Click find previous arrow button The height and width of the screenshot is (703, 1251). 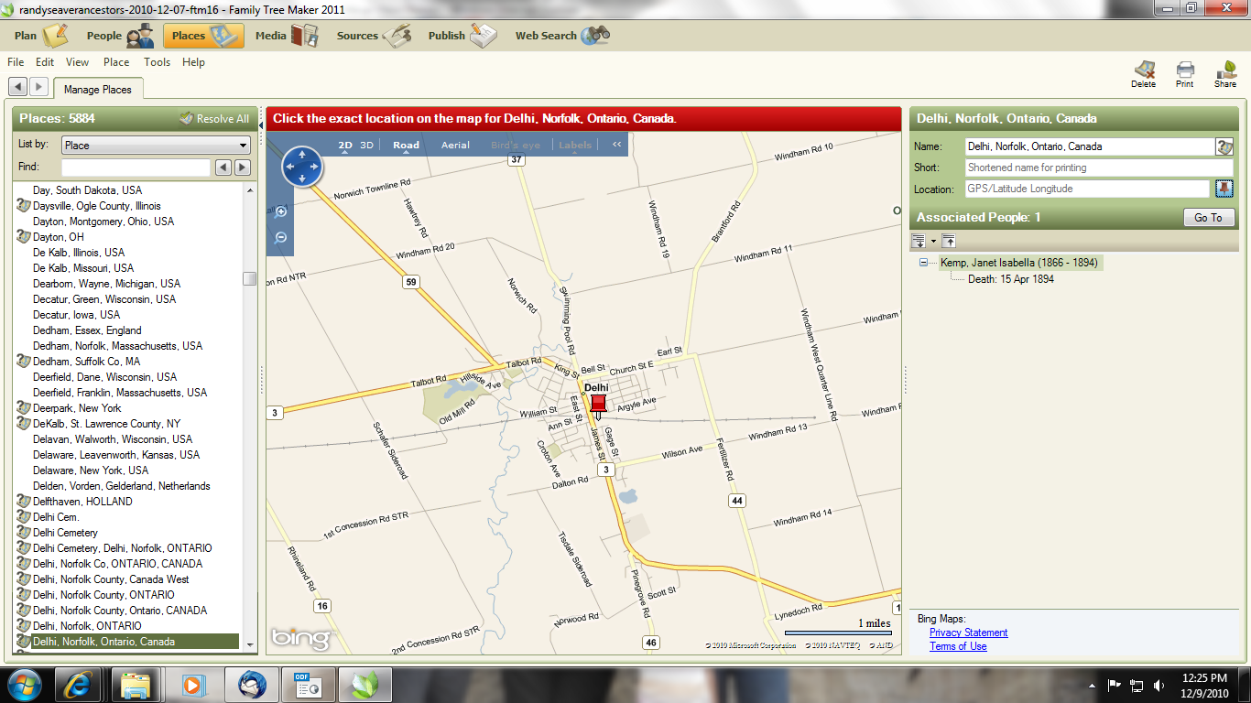click(x=223, y=168)
